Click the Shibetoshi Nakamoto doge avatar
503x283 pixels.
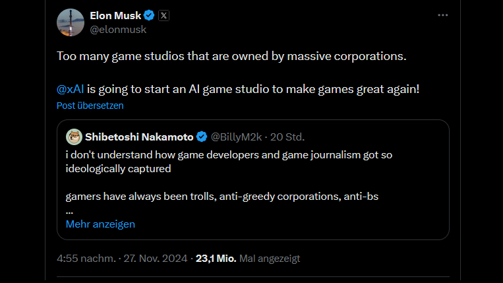[x=73, y=137]
